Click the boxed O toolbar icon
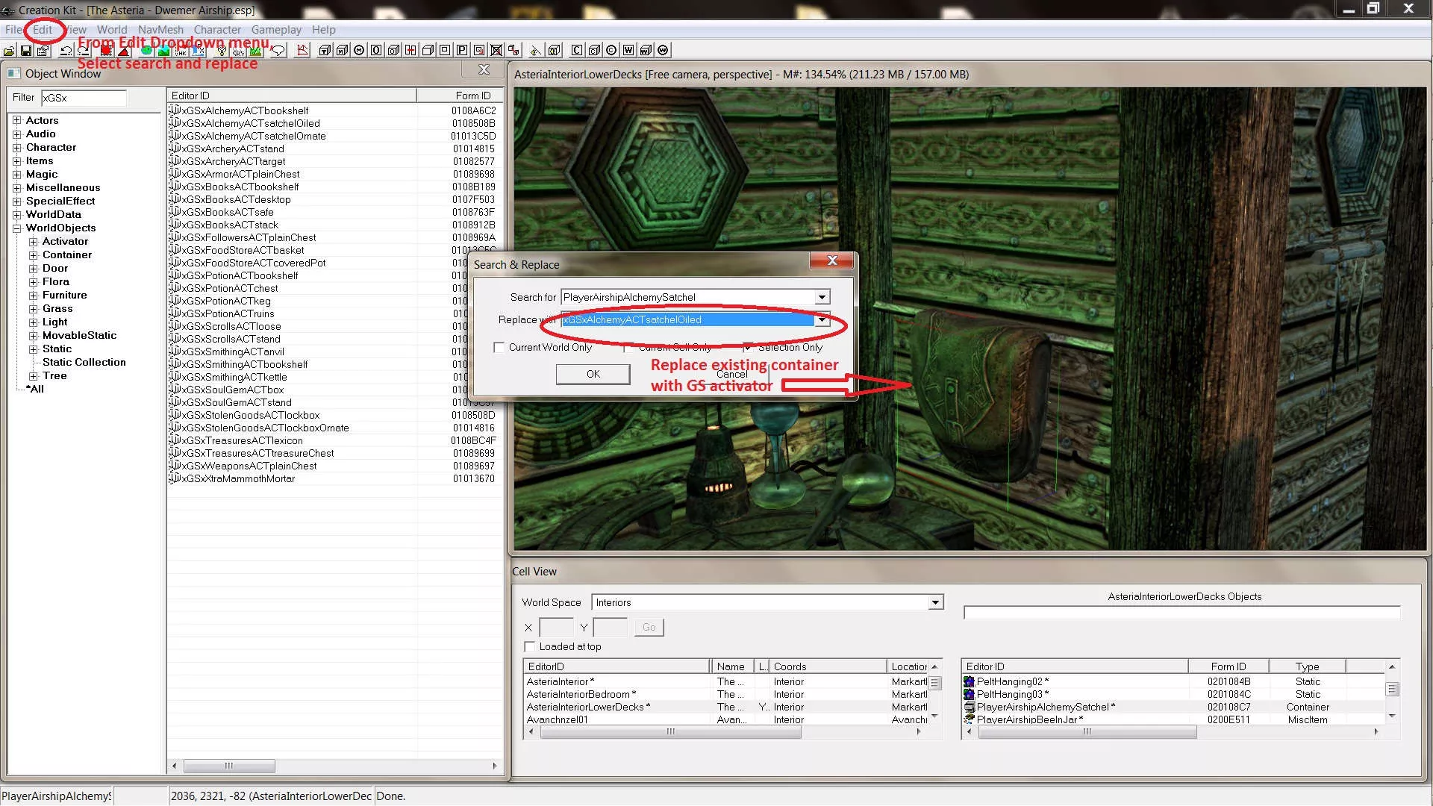The width and height of the screenshot is (1433, 806). point(376,51)
